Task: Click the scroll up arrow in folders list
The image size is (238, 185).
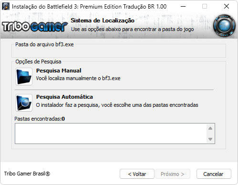Action: coord(210,128)
